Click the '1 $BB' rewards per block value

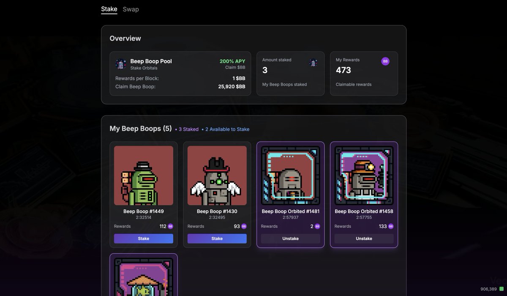tap(239, 79)
